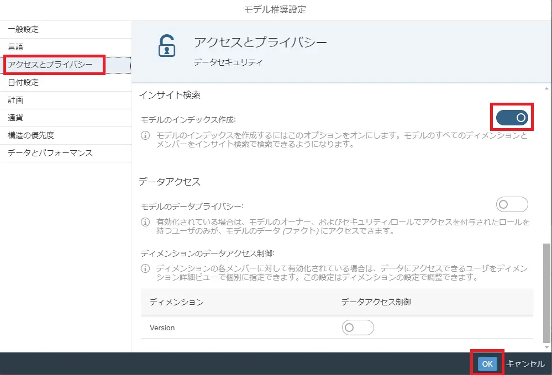Select アクセスとプライバシー in the sidebar
Viewport: 552px width, 375px height.
point(66,65)
